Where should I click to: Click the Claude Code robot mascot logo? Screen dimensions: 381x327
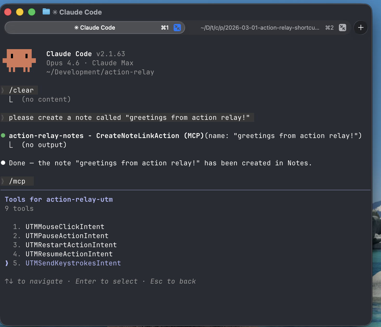(19, 60)
